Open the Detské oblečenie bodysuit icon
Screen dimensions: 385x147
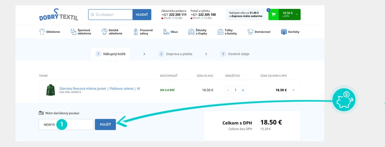[104, 32]
